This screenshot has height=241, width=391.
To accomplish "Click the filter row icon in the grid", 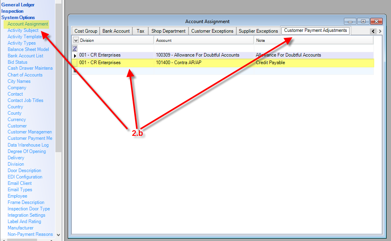I will 75,48.
